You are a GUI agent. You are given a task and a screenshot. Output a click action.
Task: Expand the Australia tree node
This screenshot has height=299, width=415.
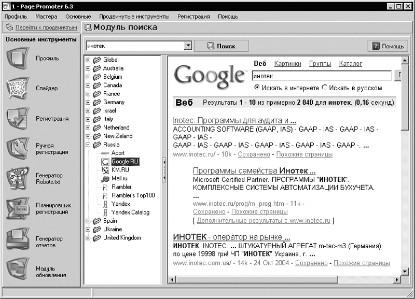pyautogui.click(x=88, y=68)
